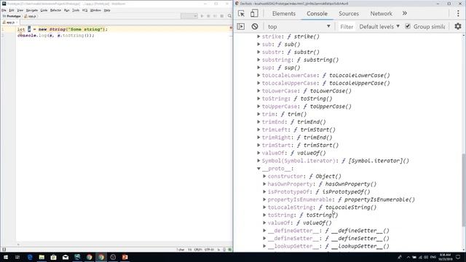Viewport: 466px width, 262px height.
Task: Open console settings gear
Action: (x=458, y=26)
